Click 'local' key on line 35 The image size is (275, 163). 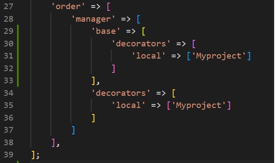coord(128,105)
